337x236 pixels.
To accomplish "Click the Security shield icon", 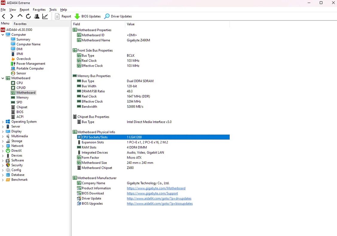I will coord(8,165).
